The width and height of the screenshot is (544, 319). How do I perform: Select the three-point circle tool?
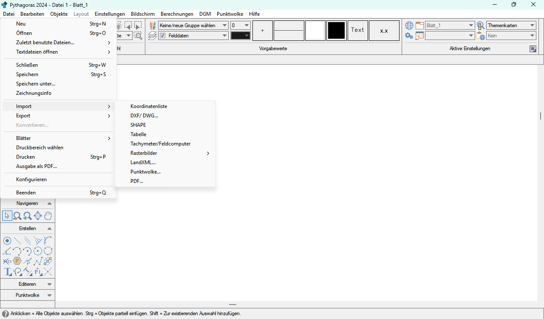[x=48, y=251]
